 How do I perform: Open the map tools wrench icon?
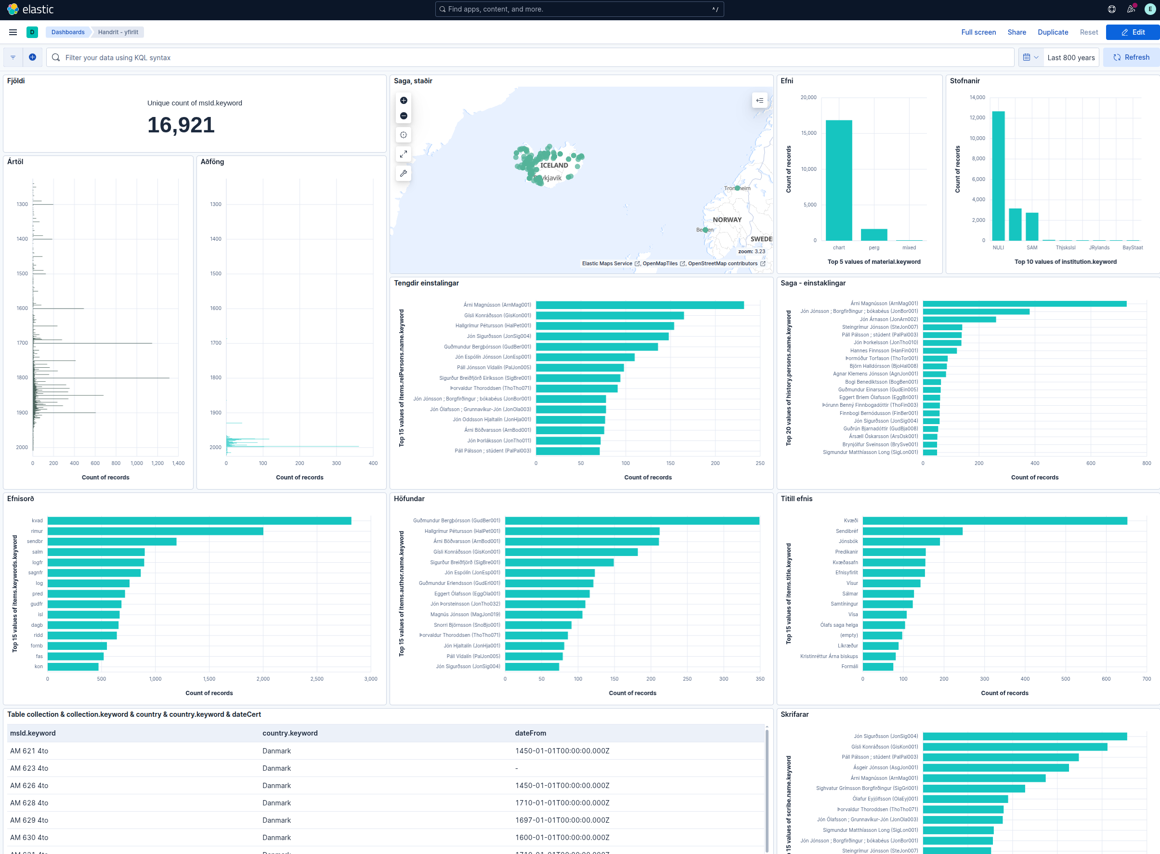point(404,173)
